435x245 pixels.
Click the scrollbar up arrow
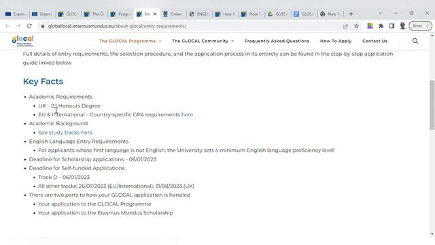[432, 35]
